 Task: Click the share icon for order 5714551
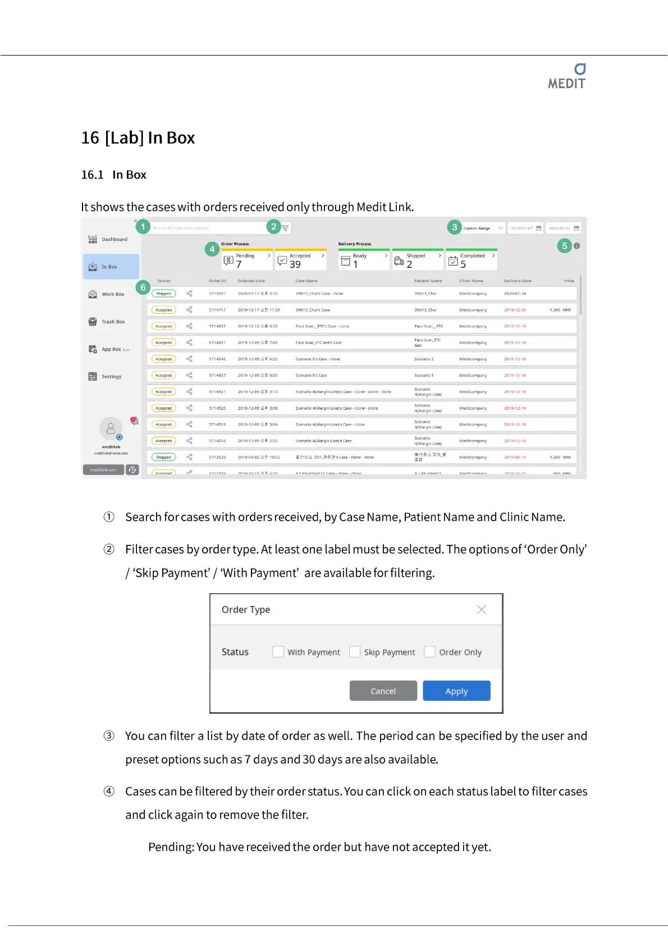tap(189, 342)
